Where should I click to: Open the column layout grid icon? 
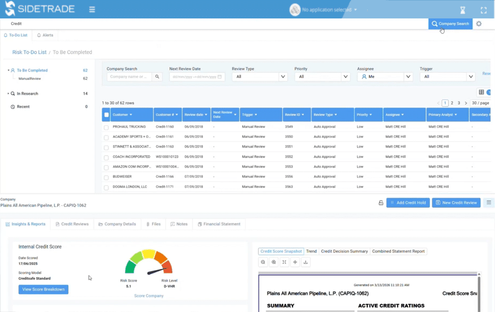(x=481, y=92)
